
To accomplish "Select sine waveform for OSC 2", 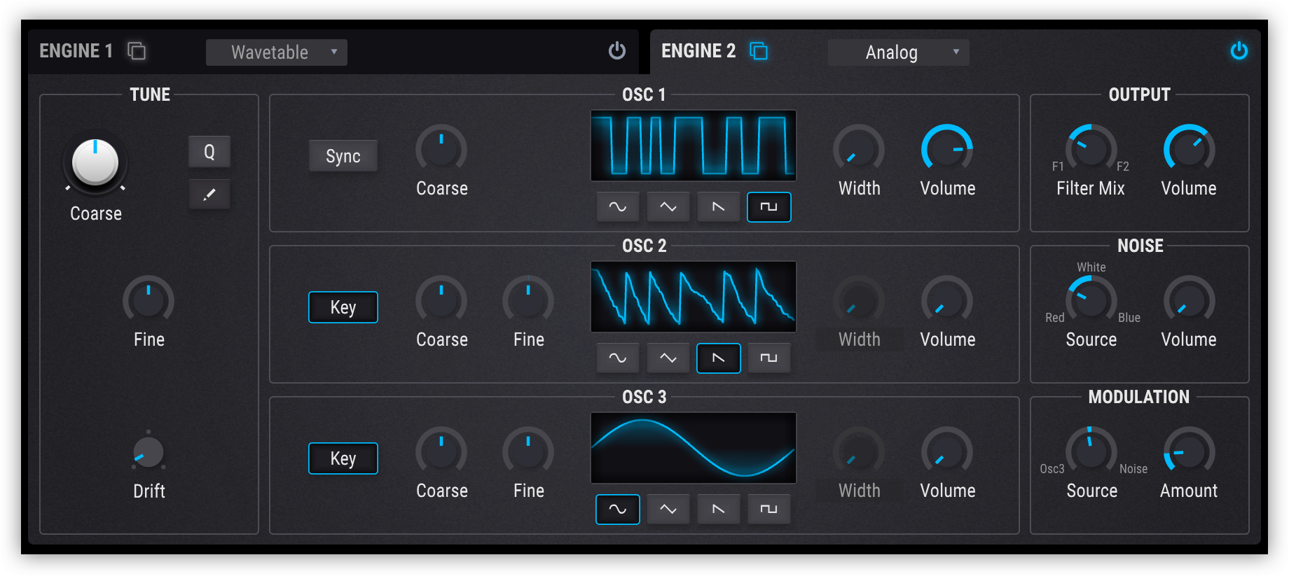I will tap(618, 358).
